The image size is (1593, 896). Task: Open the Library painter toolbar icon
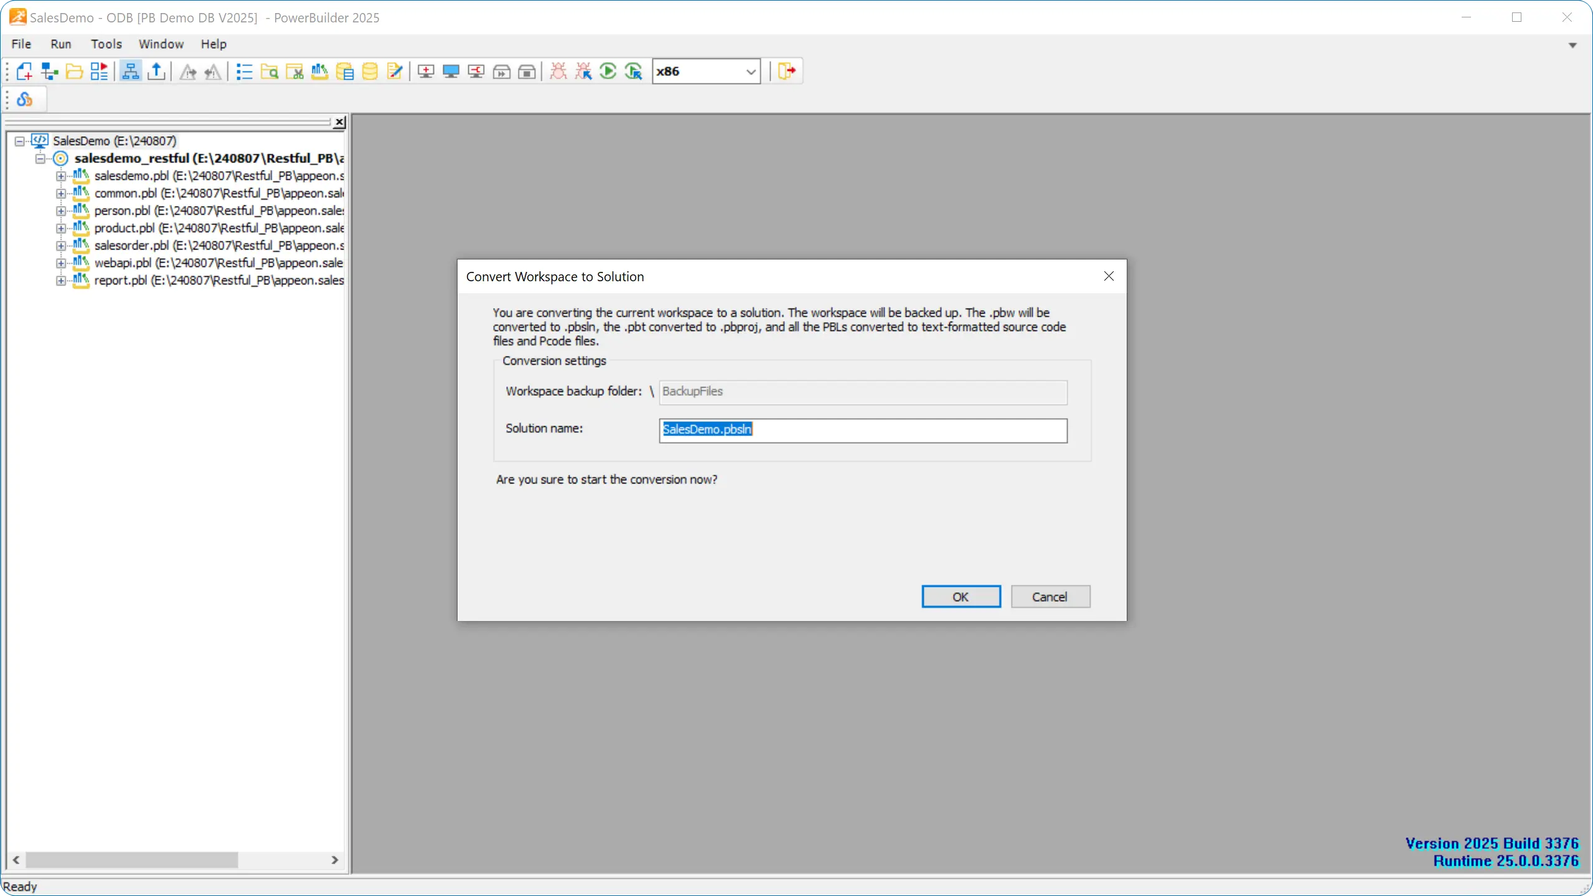(x=319, y=72)
